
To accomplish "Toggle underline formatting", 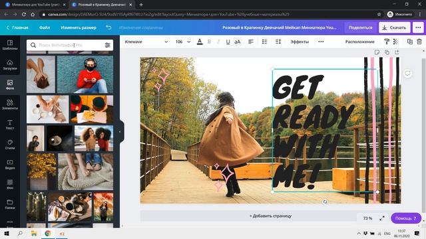I will (228, 42).
